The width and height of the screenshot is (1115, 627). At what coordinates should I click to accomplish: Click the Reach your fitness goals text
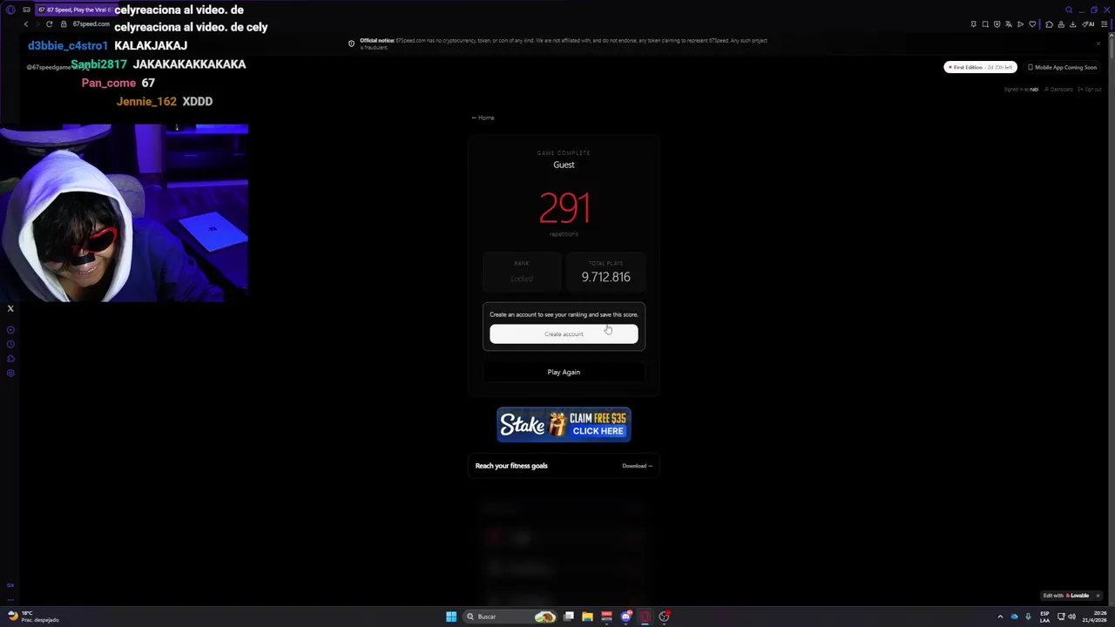tap(511, 466)
